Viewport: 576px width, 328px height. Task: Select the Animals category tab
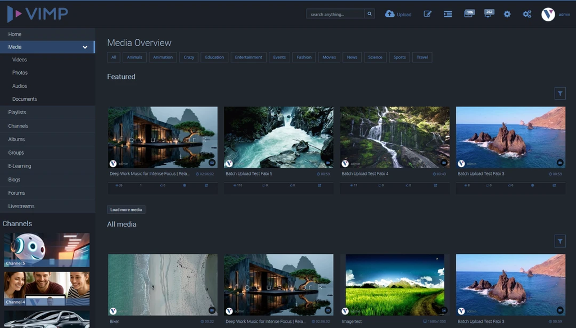click(x=134, y=57)
